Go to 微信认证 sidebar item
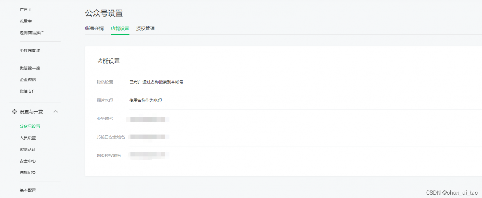This screenshot has height=198, width=482. 28,149
